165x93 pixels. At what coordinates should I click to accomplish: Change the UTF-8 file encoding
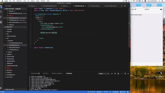106,92
